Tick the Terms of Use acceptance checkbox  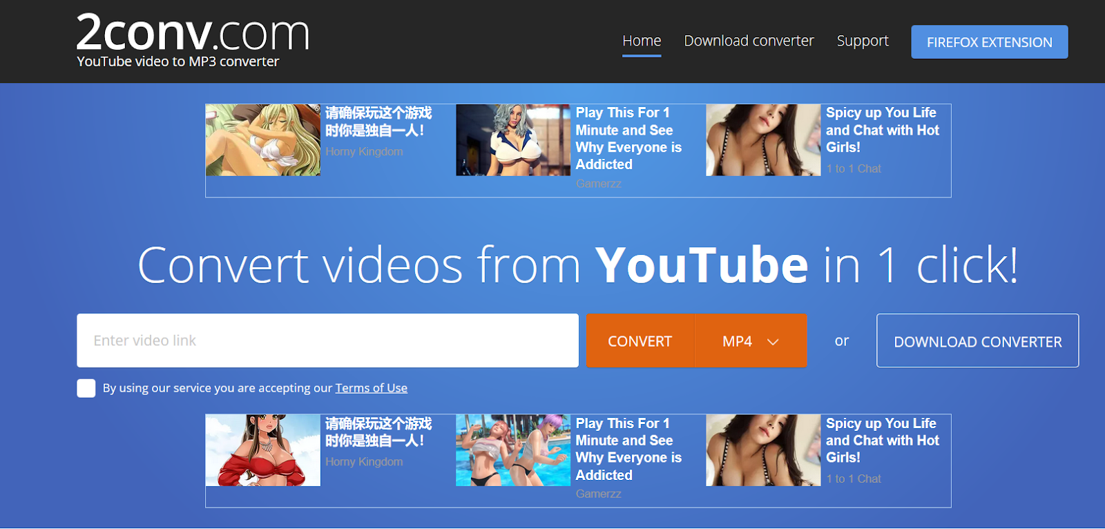click(x=86, y=388)
